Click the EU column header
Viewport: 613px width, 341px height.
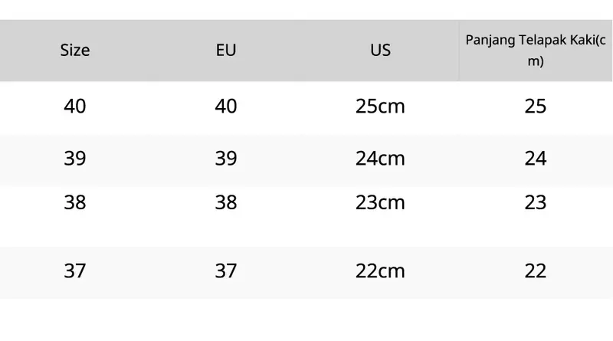(226, 51)
